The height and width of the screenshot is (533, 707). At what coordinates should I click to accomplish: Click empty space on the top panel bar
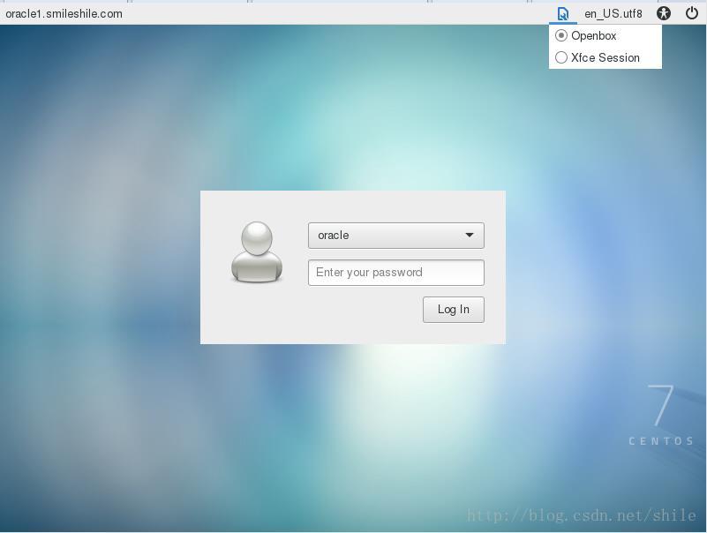[x=353, y=13]
